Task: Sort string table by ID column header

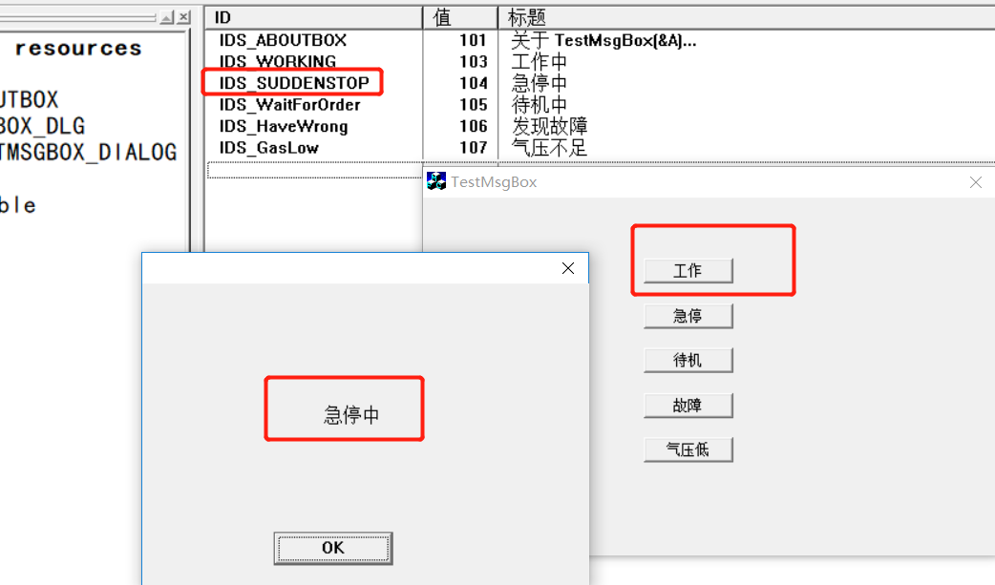Action: [313, 18]
